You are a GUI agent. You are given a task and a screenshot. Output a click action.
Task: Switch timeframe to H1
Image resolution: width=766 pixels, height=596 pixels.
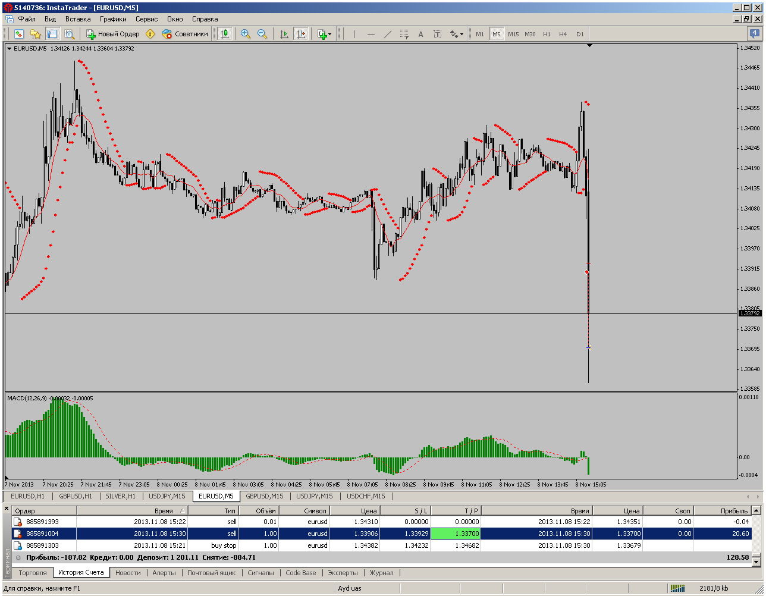click(547, 34)
